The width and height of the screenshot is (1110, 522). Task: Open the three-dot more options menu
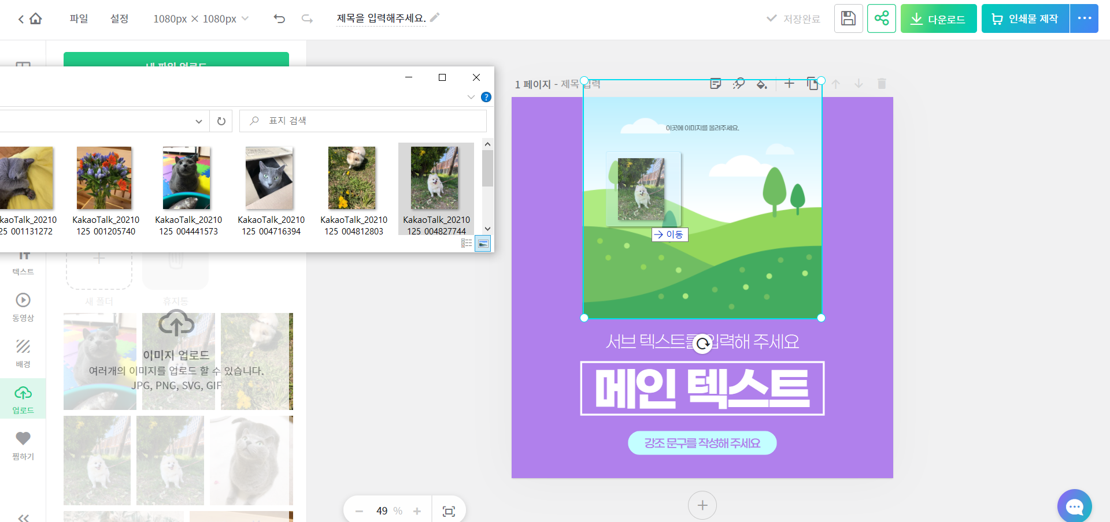pyautogui.click(x=1084, y=18)
